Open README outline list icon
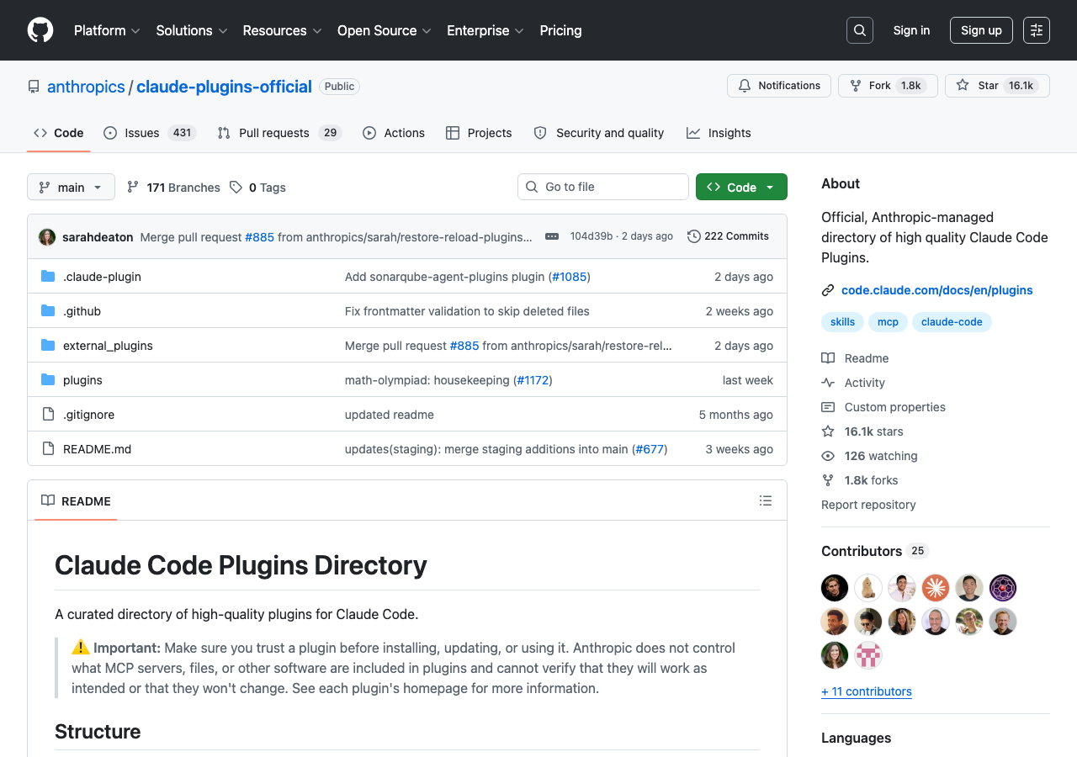This screenshot has height=757, width=1077. click(766, 500)
